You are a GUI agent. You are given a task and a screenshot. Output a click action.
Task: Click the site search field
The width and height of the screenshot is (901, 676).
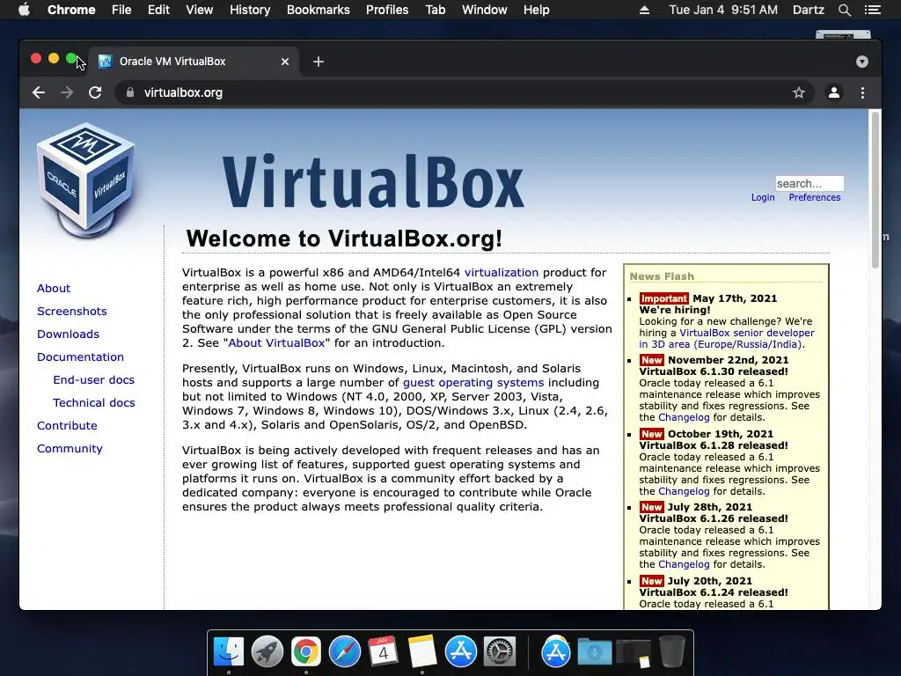809,183
